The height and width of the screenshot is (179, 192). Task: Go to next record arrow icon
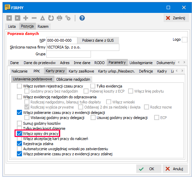click(x=17, y=18)
